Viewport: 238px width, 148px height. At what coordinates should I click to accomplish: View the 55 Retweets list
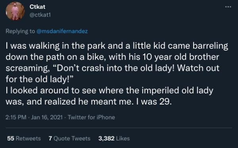pyautogui.click(x=24, y=139)
